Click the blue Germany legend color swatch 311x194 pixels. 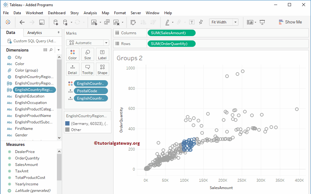coord(68,123)
